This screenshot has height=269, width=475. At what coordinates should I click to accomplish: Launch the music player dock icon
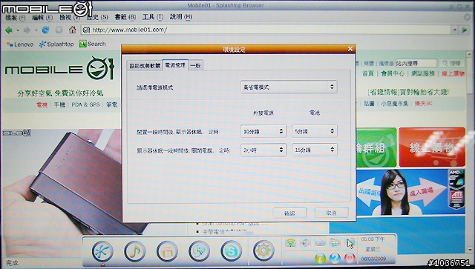click(x=135, y=251)
